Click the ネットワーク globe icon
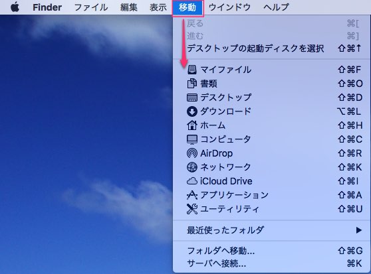 (192, 167)
